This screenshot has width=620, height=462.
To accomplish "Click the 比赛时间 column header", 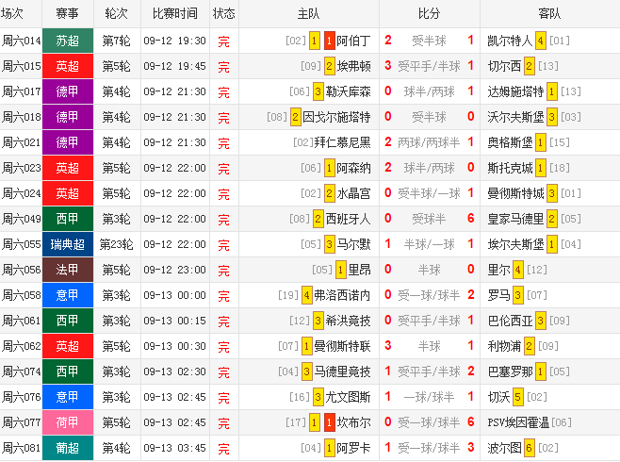I will coord(174,14).
